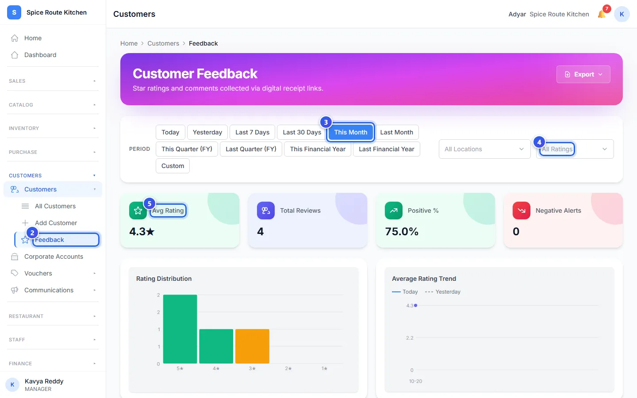Click the purple Total Reviews icon

point(266,210)
